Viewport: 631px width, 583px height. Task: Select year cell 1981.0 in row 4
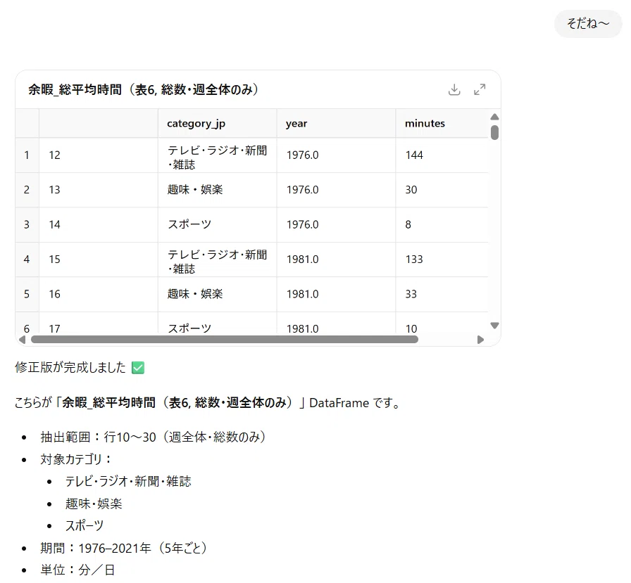pos(336,260)
